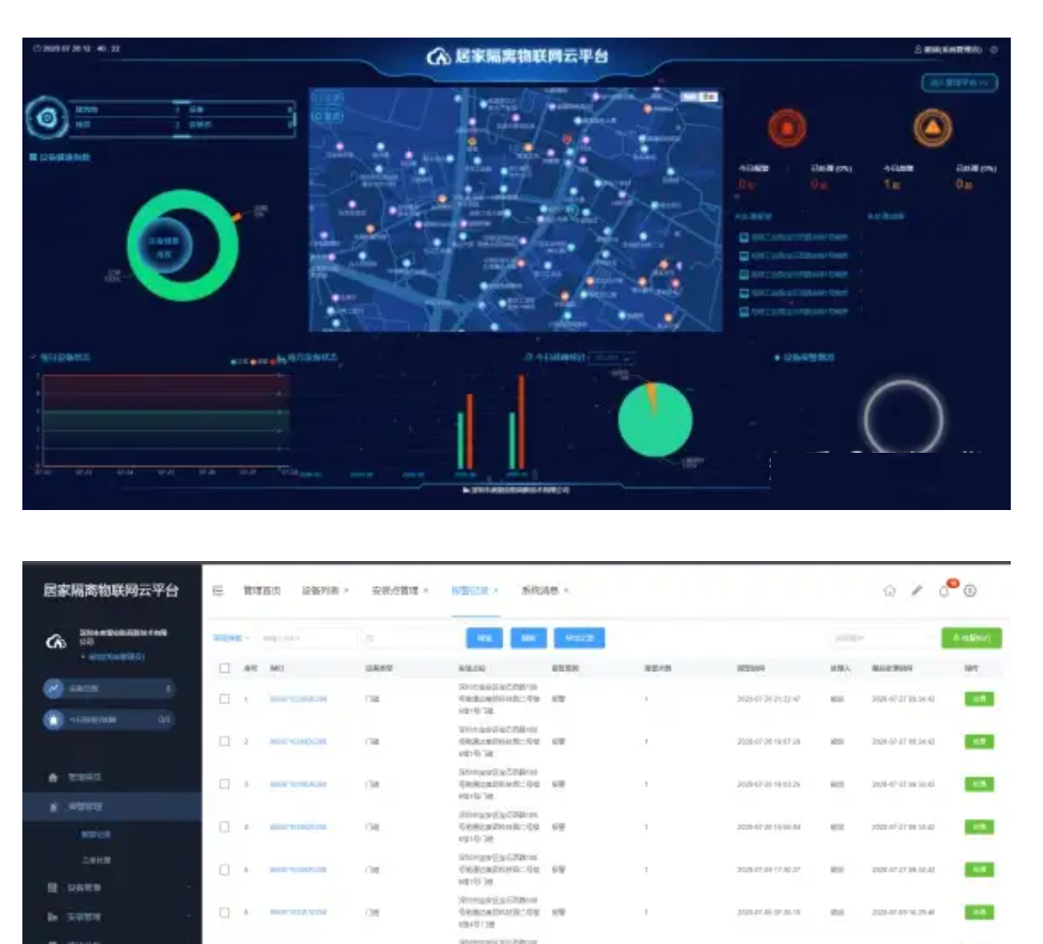Focus the search text field in the filter bar
1043x944 pixels.
click(x=308, y=638)
